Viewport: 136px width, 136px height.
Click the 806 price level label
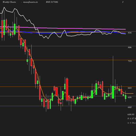click(x=130, y=47)
